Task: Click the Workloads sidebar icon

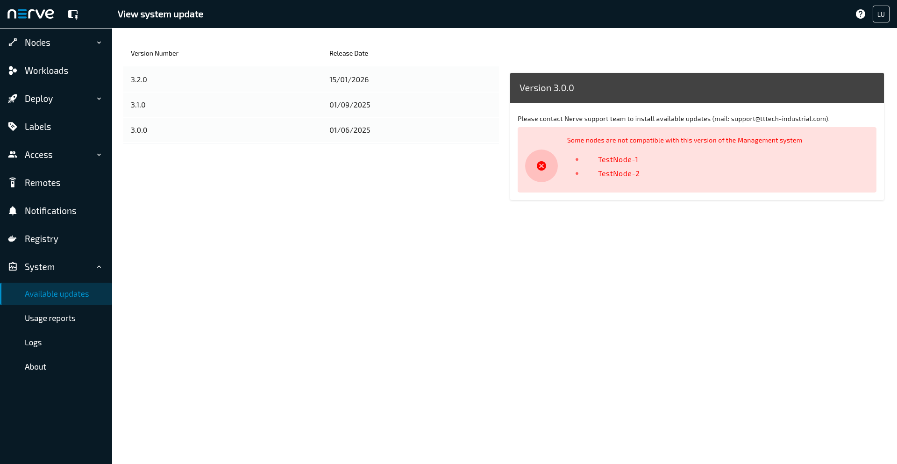Action: point(13,71)
